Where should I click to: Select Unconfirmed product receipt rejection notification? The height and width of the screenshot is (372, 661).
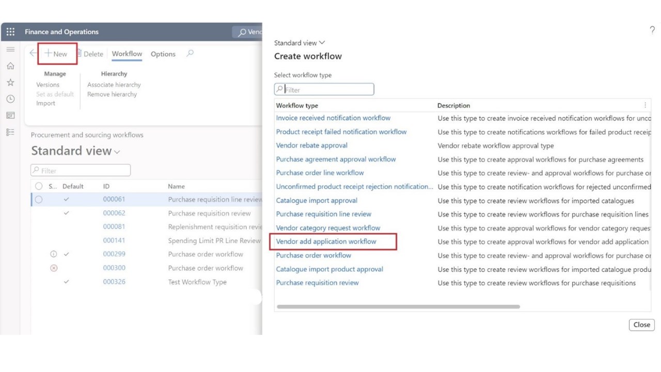pyautogui.click(x=354, y=187)
